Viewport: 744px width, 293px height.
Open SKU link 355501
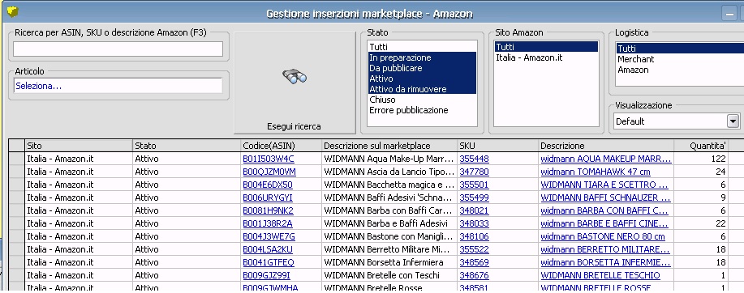point(474,185)
